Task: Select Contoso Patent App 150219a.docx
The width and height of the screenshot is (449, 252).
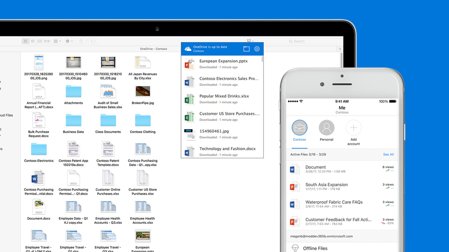Action: click(73, 154)
